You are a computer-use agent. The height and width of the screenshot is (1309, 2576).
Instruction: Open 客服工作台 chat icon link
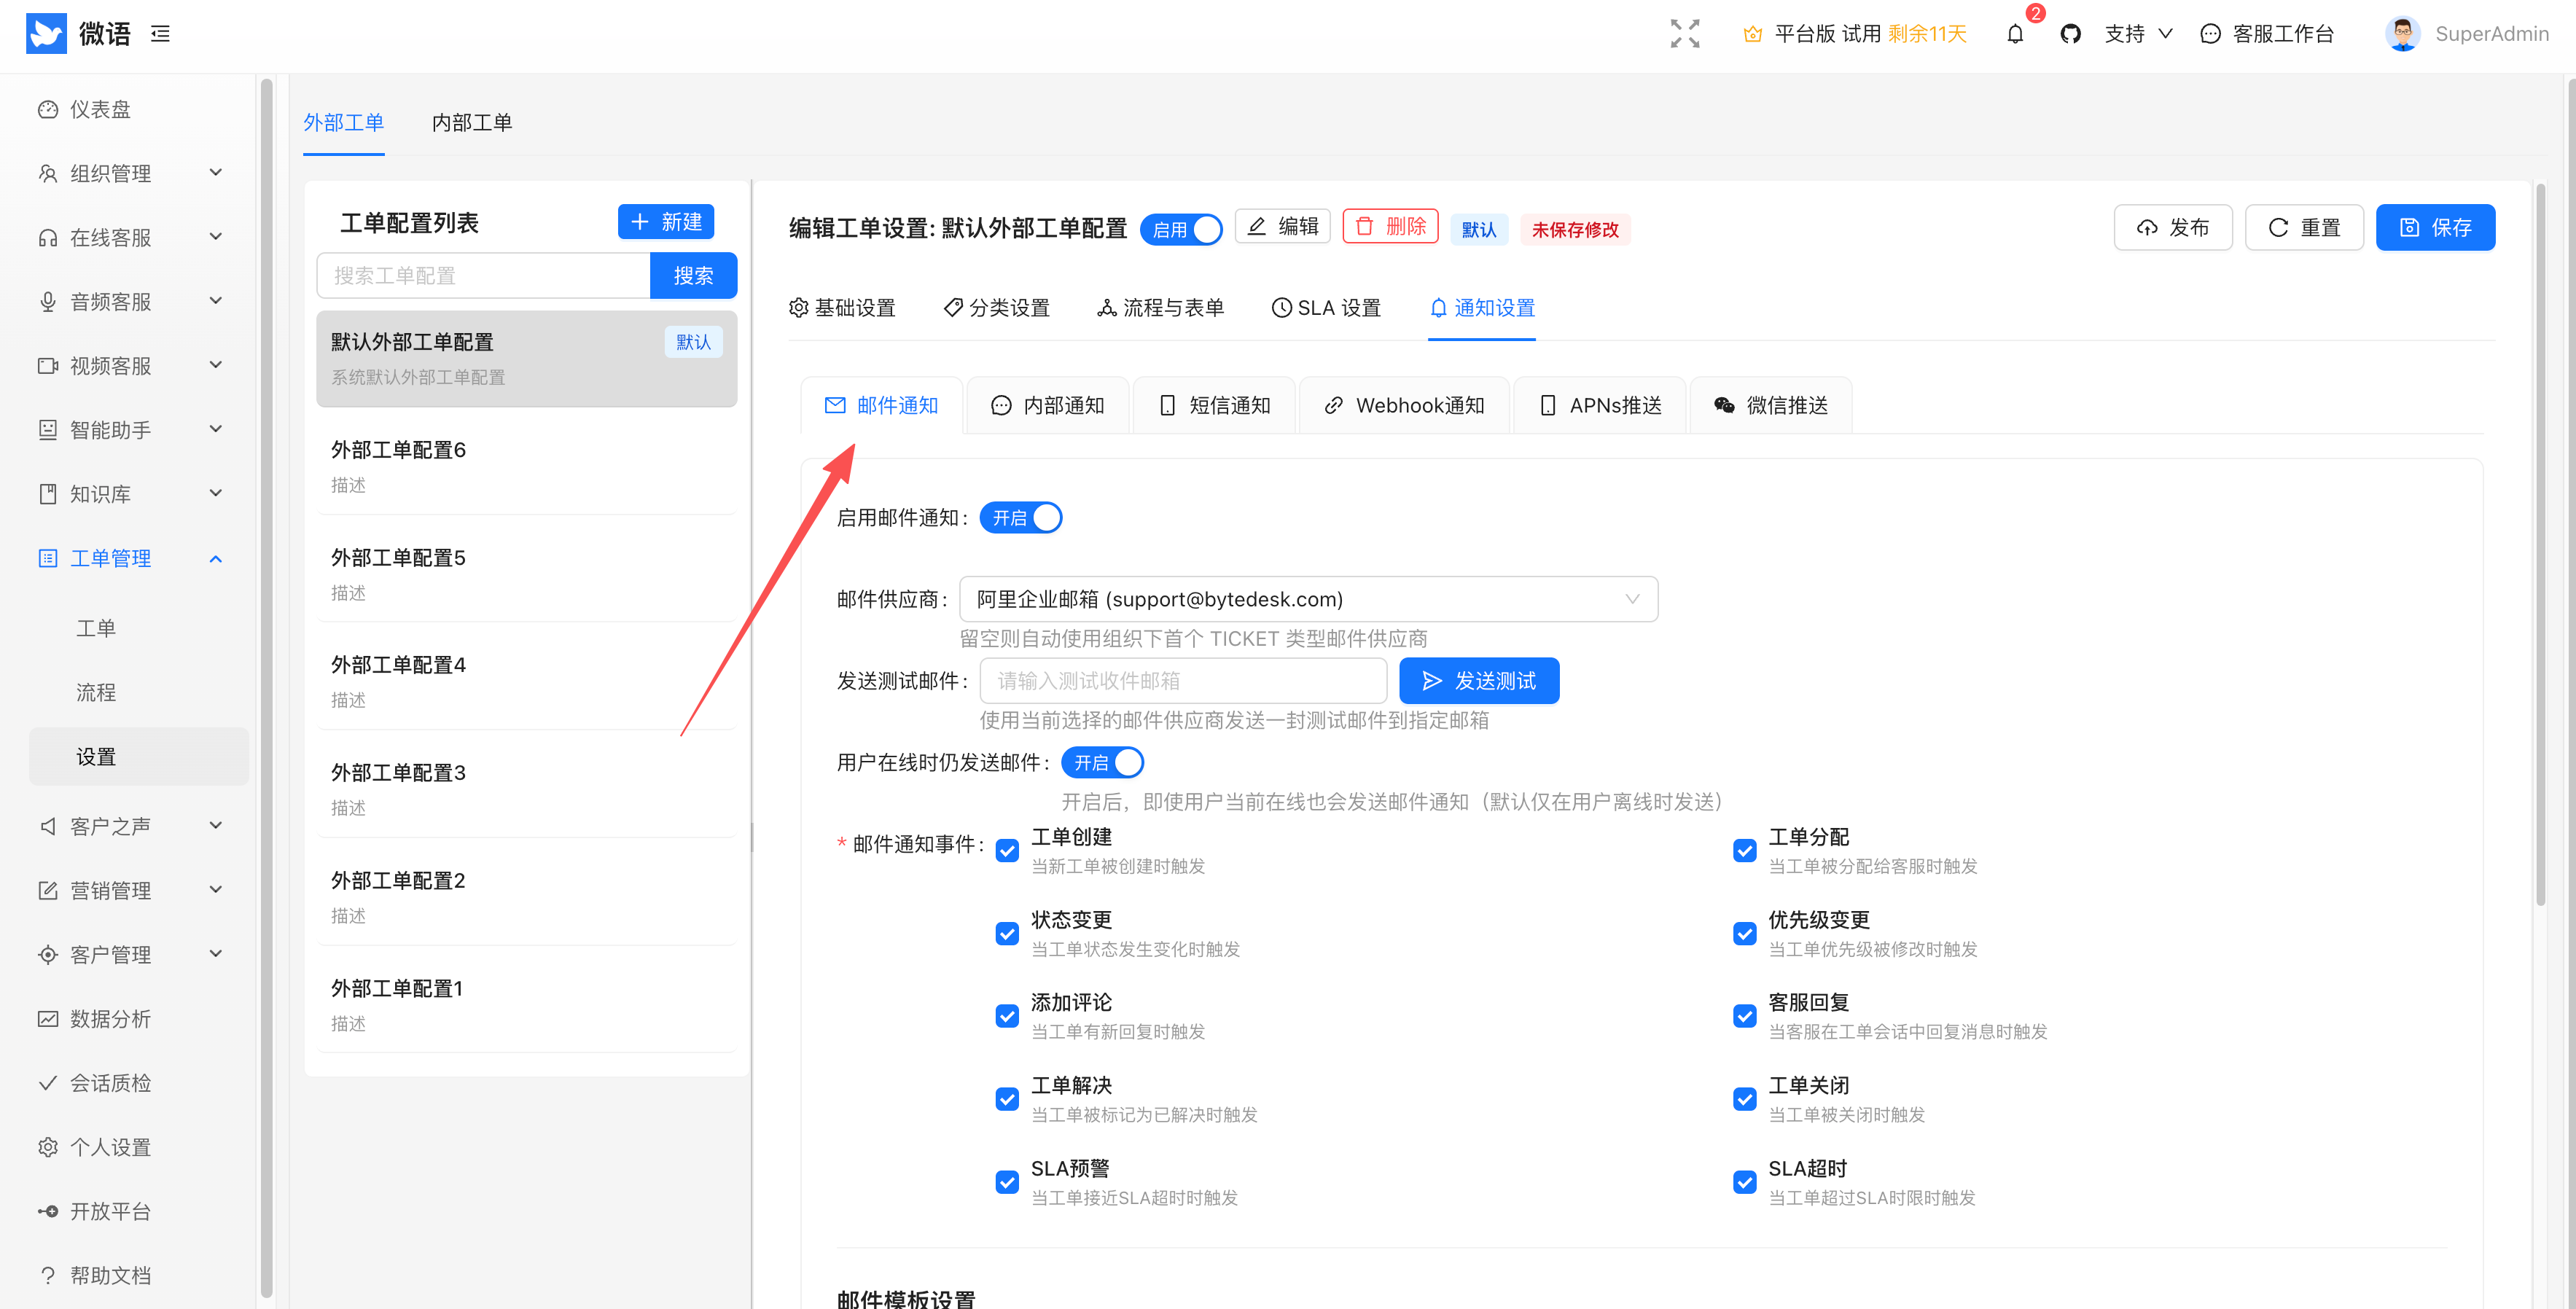[2266, 34]
